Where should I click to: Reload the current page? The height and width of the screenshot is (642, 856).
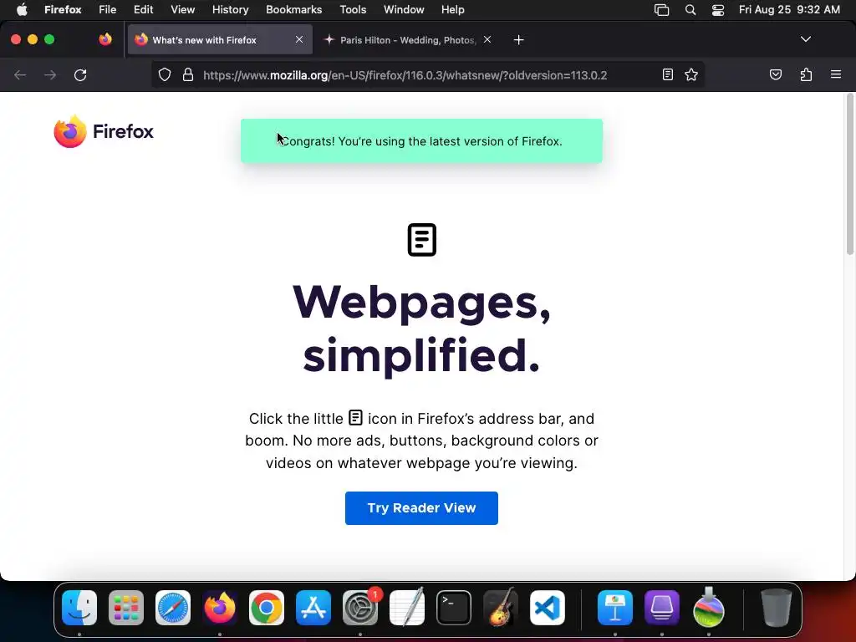pyautogui.click(x=80, y=74)
